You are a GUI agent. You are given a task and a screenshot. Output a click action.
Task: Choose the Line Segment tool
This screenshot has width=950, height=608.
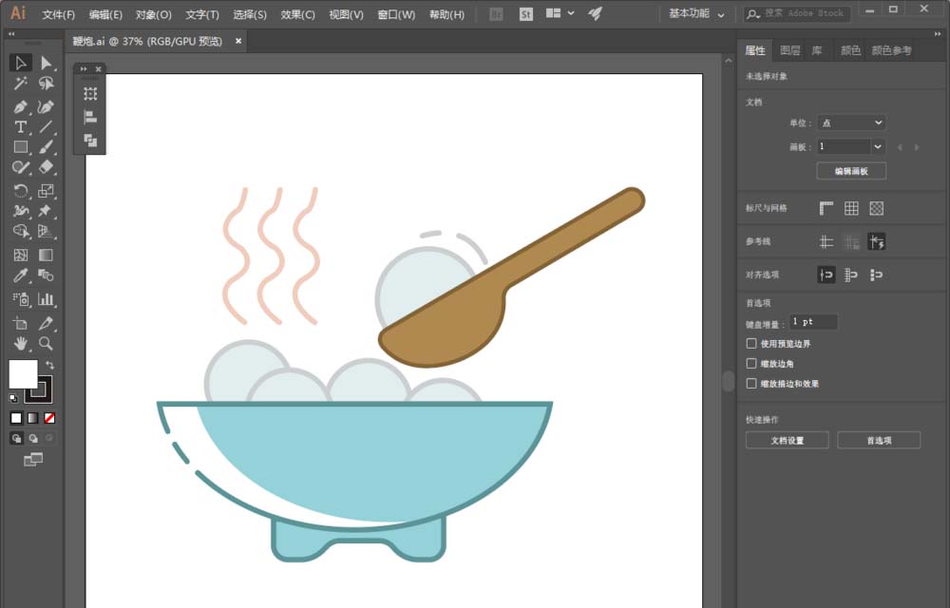[x=46, y=127]
